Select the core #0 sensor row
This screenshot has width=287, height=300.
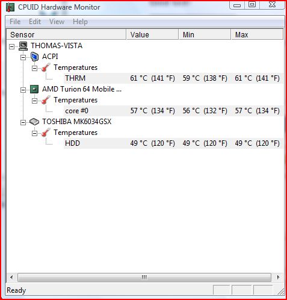[173, 111]
